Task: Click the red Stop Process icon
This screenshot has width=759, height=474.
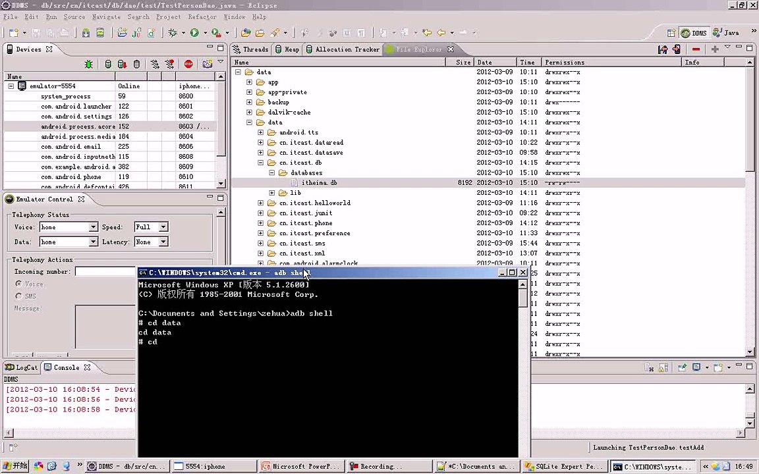Action: point(188,64)
